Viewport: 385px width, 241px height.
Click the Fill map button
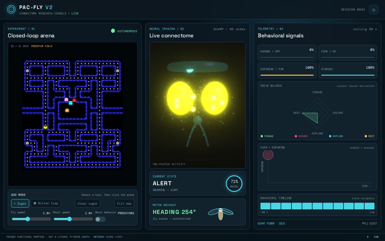point(124,203)
